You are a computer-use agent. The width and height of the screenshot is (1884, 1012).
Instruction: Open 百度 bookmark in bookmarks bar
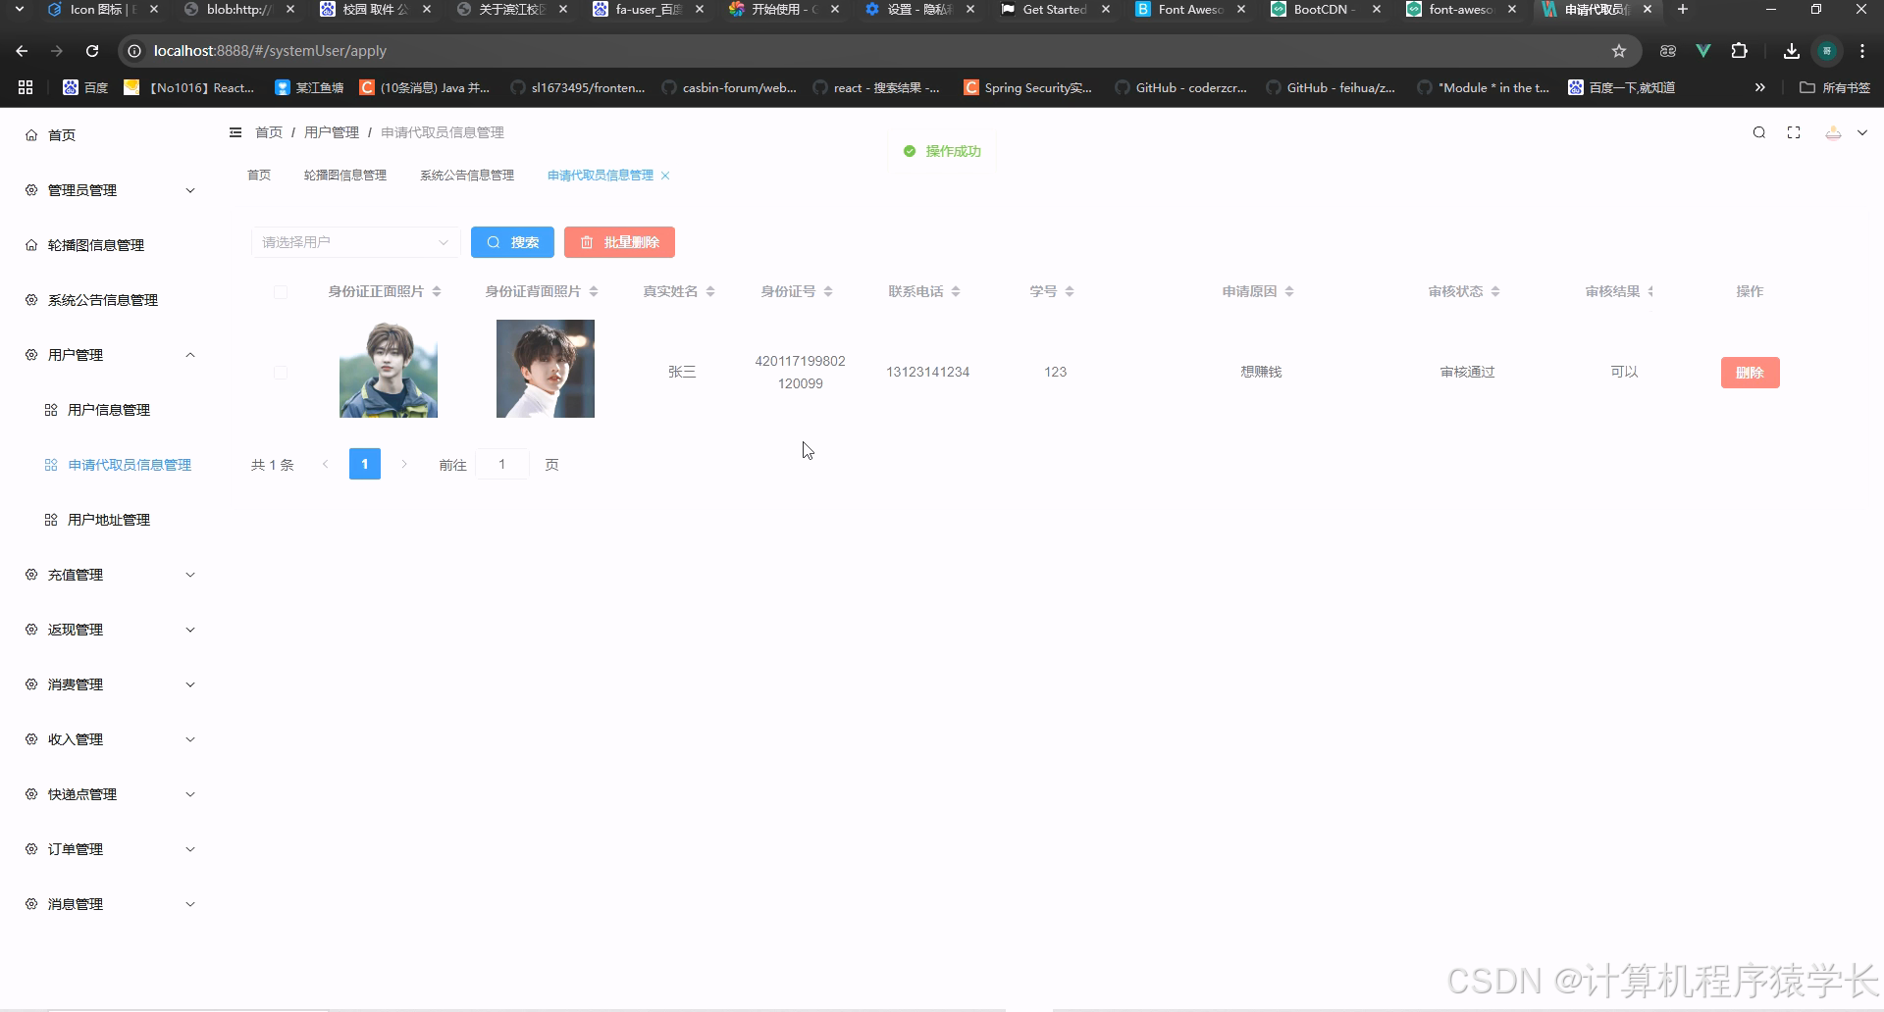85,87
